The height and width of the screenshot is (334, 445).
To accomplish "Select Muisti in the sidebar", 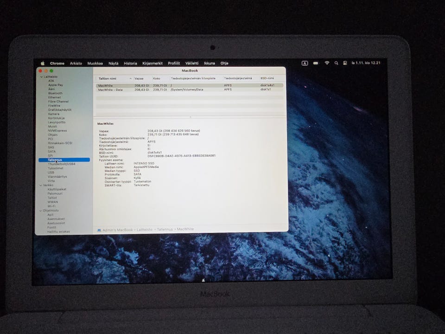I will point(52,127).
